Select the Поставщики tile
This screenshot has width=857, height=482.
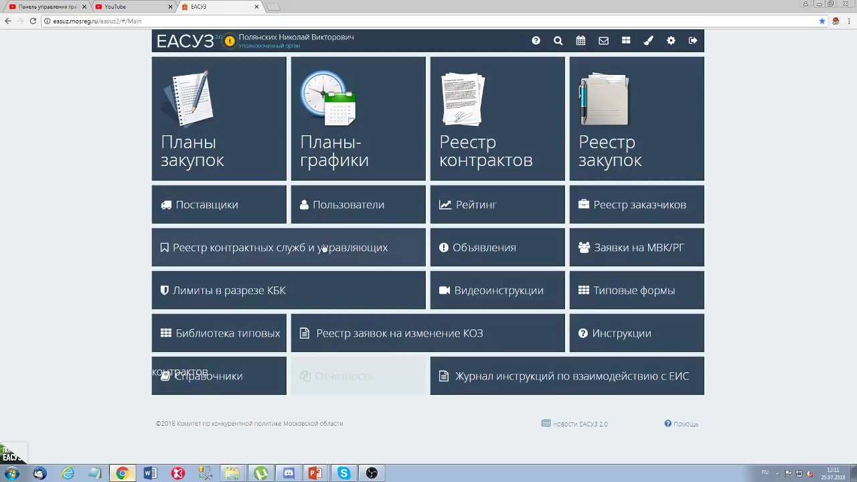[219, 204]
